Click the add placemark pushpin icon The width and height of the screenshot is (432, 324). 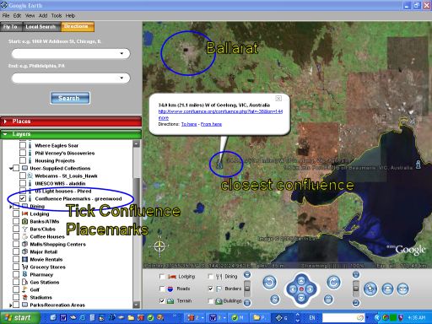point(370,289)
